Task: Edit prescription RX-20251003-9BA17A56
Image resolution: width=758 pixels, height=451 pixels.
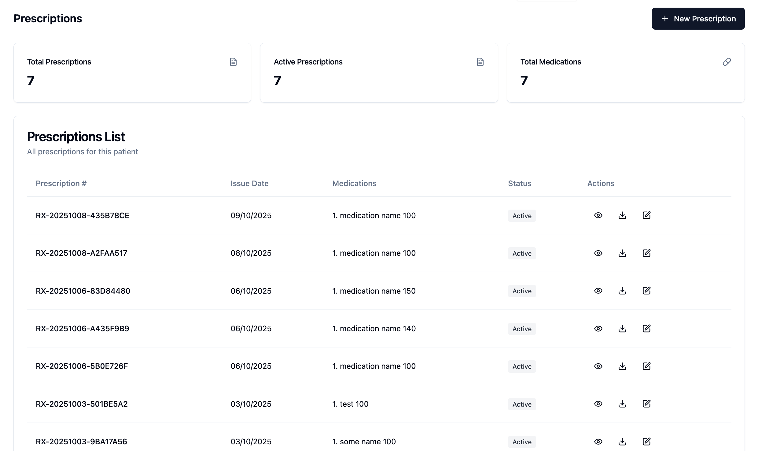Action: click(x=646, y=442)
